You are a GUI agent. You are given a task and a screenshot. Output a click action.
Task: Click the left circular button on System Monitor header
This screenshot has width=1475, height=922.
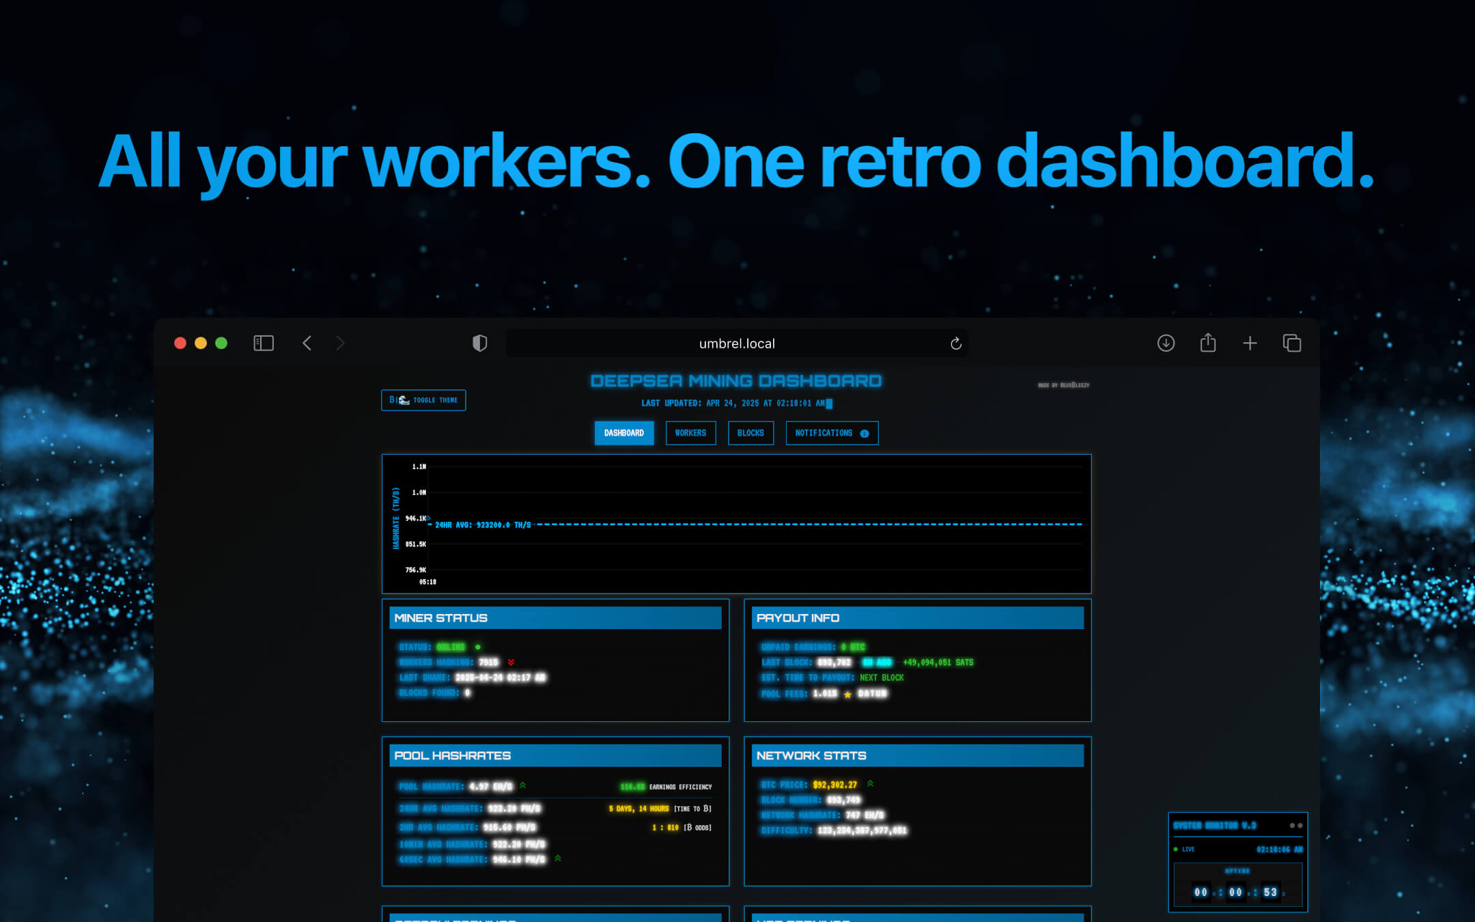coord(1291,826)
